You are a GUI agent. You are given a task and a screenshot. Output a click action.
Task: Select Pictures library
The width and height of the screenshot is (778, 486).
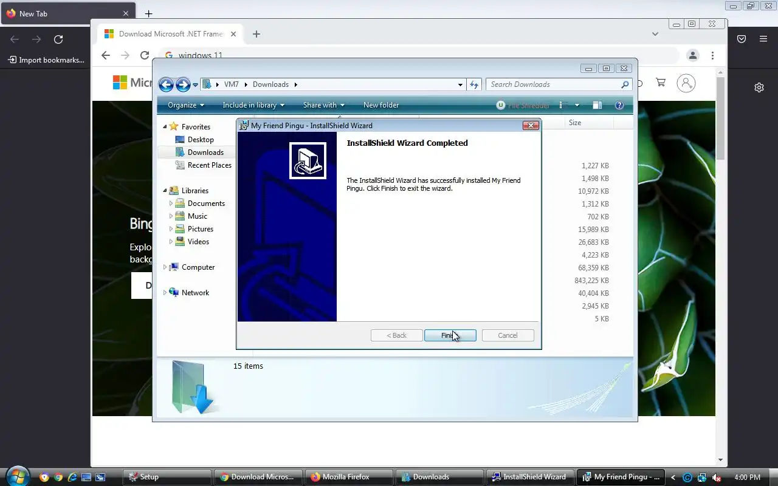coord(200,228)
